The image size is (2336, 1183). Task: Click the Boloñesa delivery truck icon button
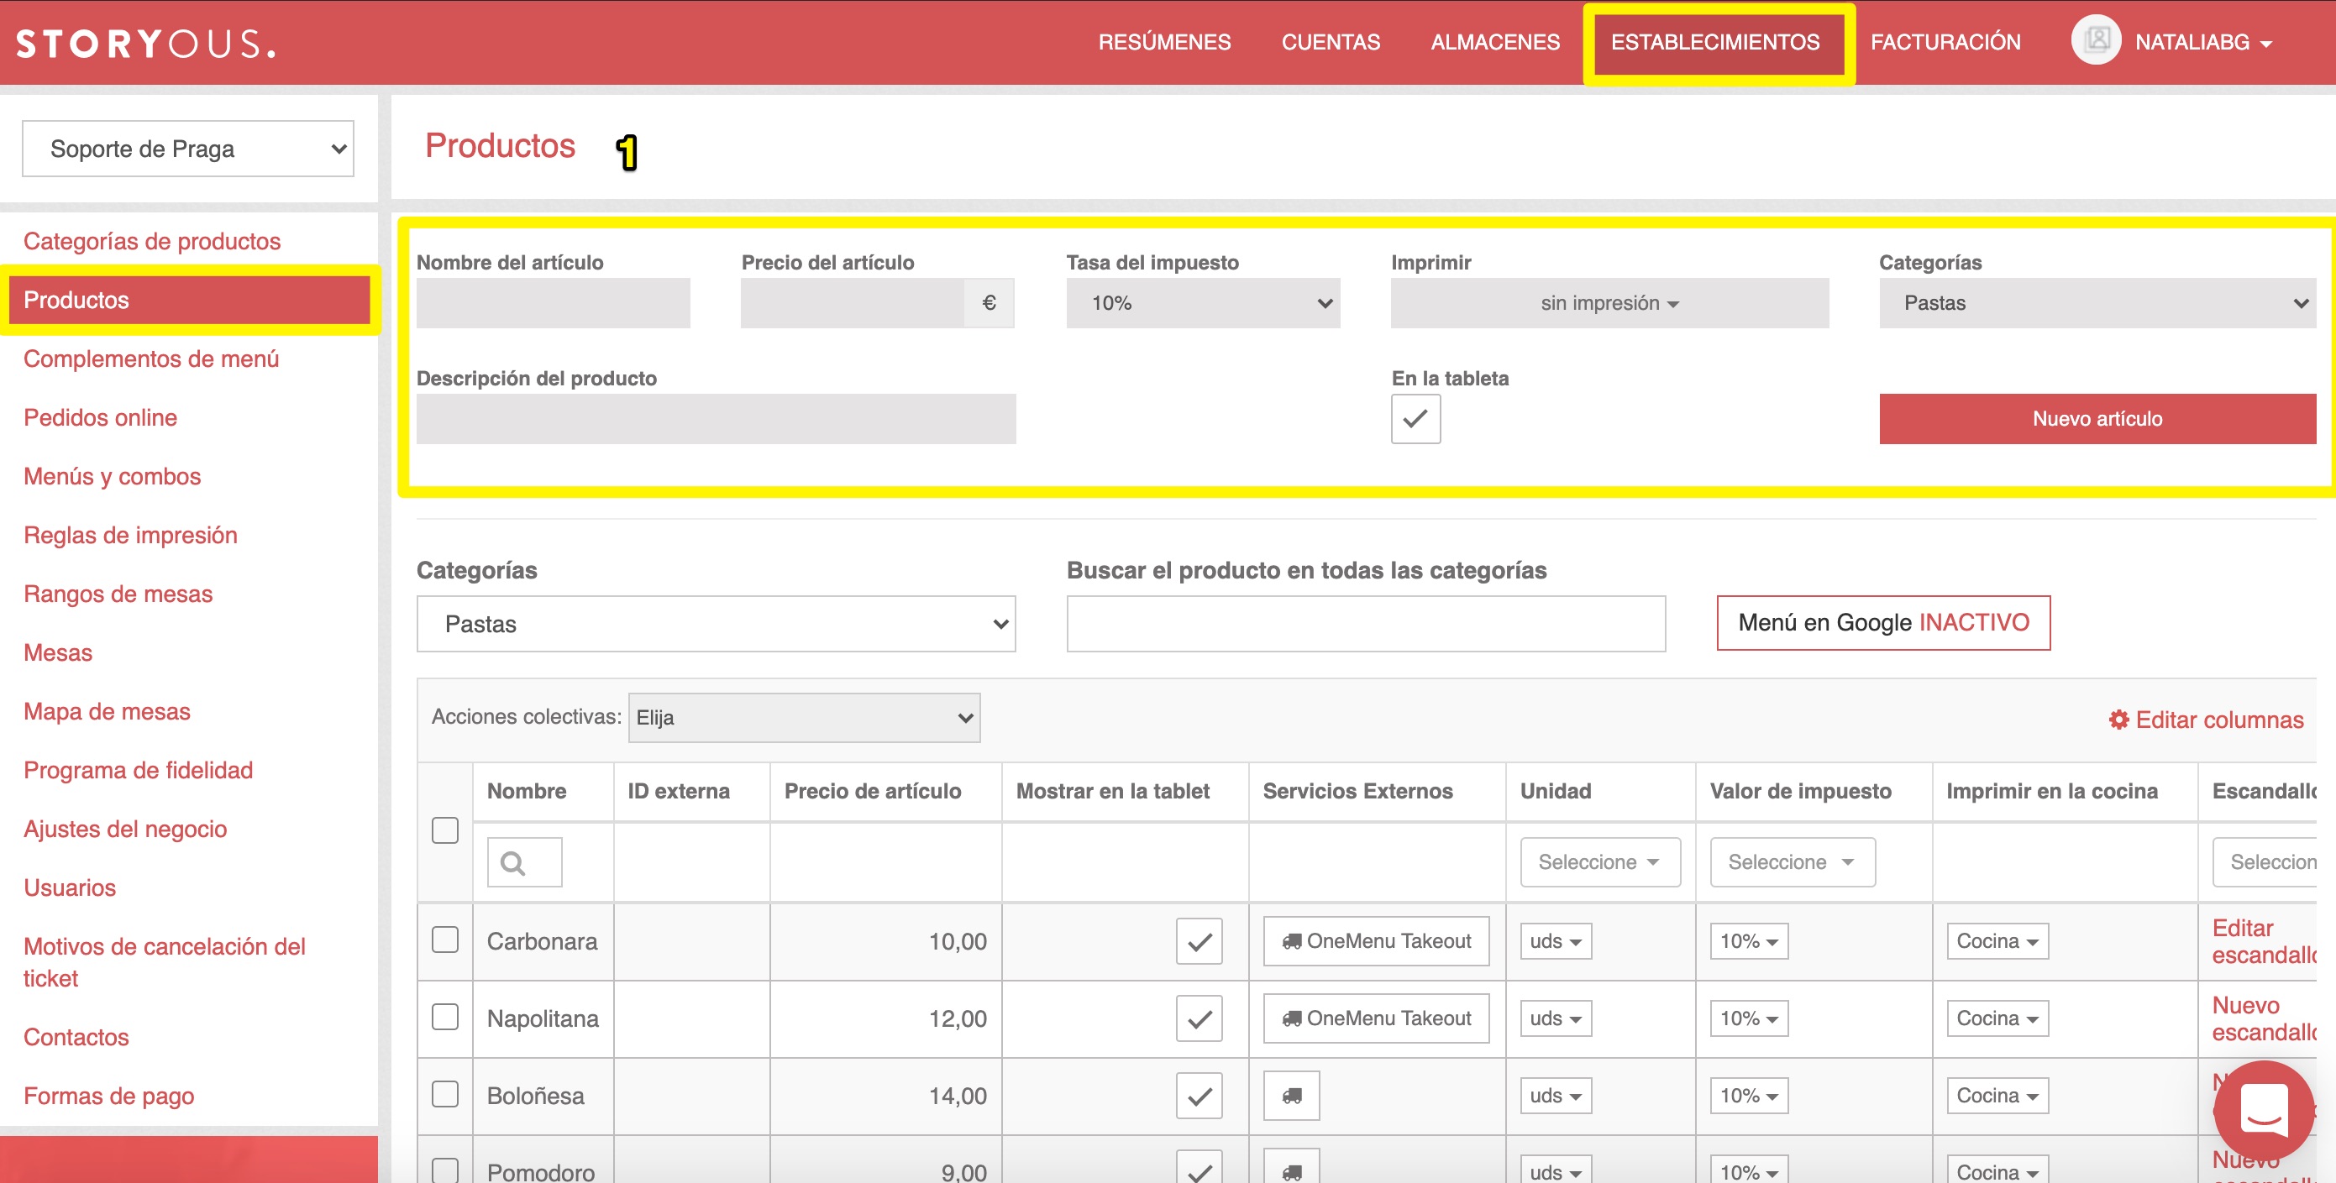pyautogui.click(x=1291, y=1095)
